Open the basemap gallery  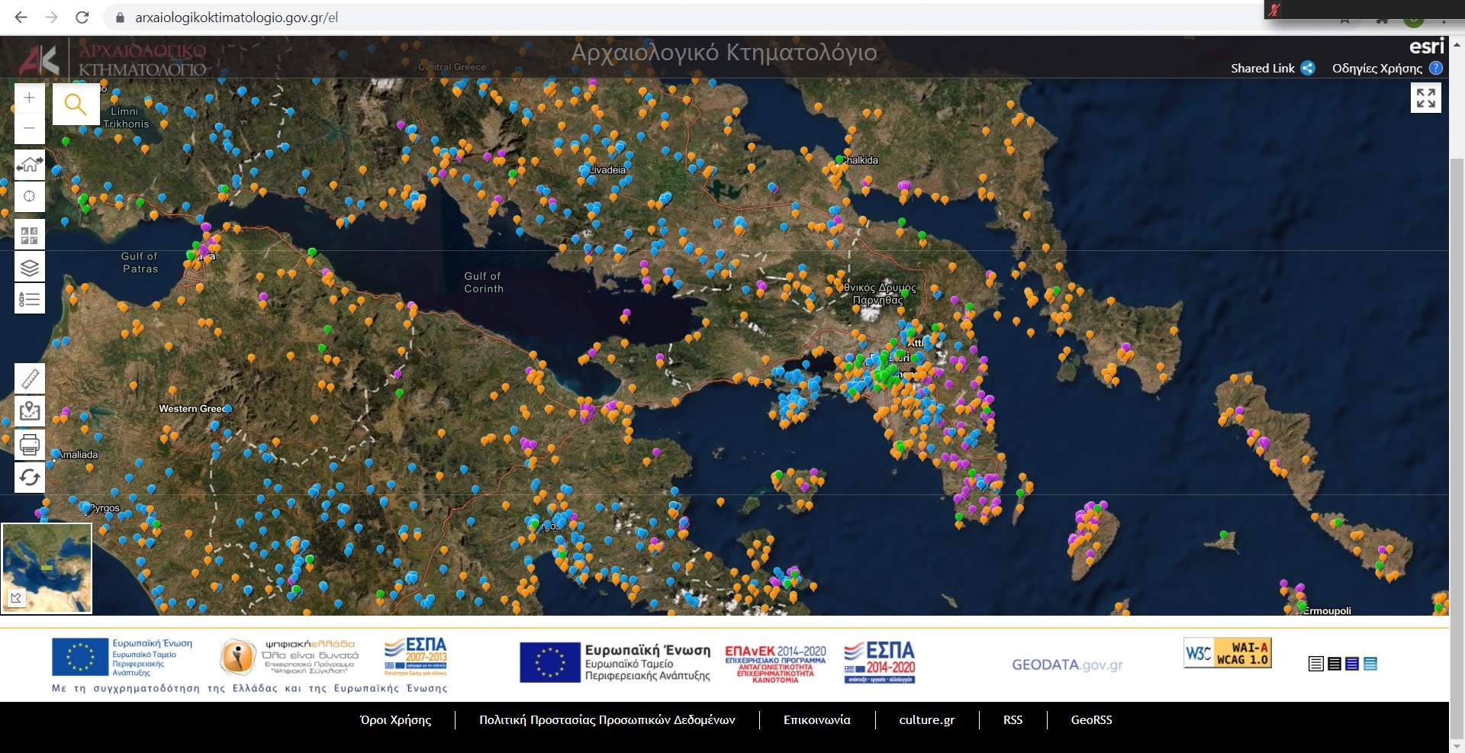pos(29,235)
